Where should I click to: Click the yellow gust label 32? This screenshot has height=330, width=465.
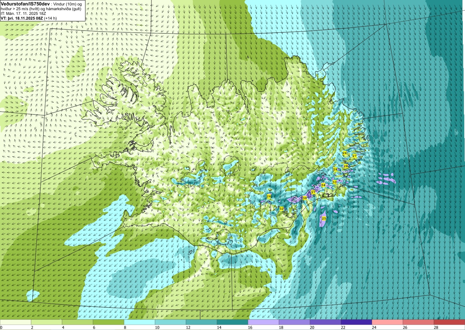[282, 208]
